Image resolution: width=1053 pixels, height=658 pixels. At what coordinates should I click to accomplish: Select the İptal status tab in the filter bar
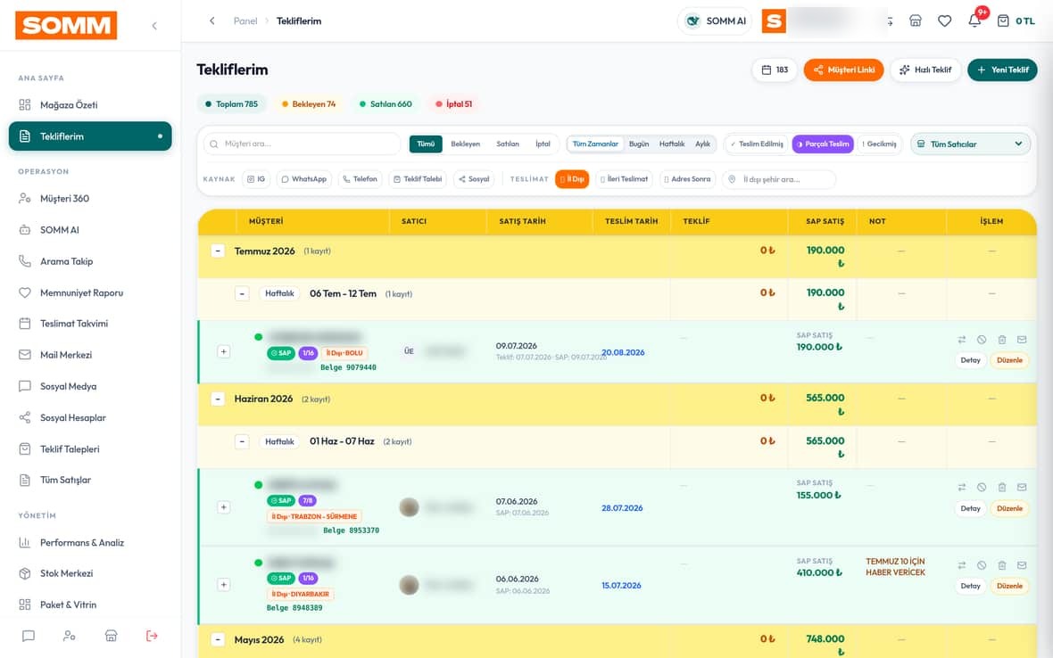point(543,144)
